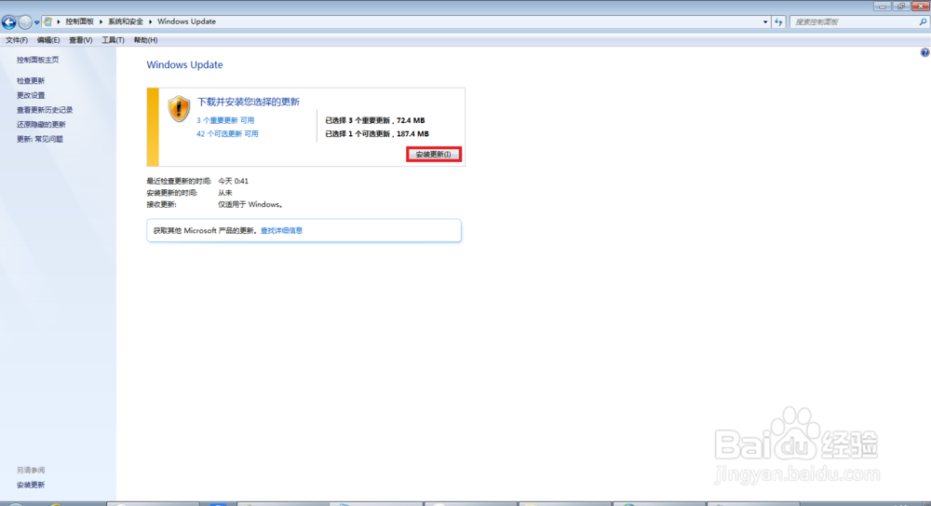Viewport: 931px width, 506px height.
Task: Select 控制面板 in the breadcrumb
Action: [x=79, y=21]
